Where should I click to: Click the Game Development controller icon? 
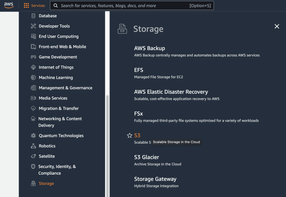[34, 57]
